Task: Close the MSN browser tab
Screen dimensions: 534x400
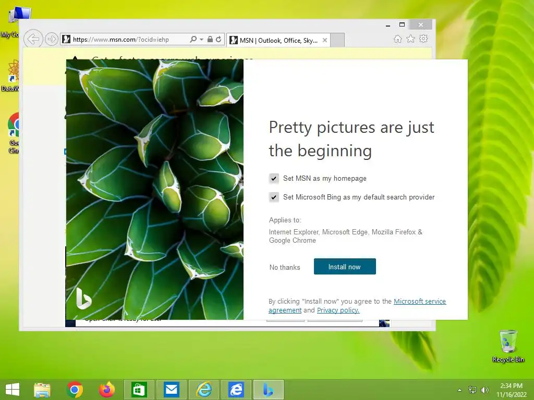Action: (x=325, y=40)
